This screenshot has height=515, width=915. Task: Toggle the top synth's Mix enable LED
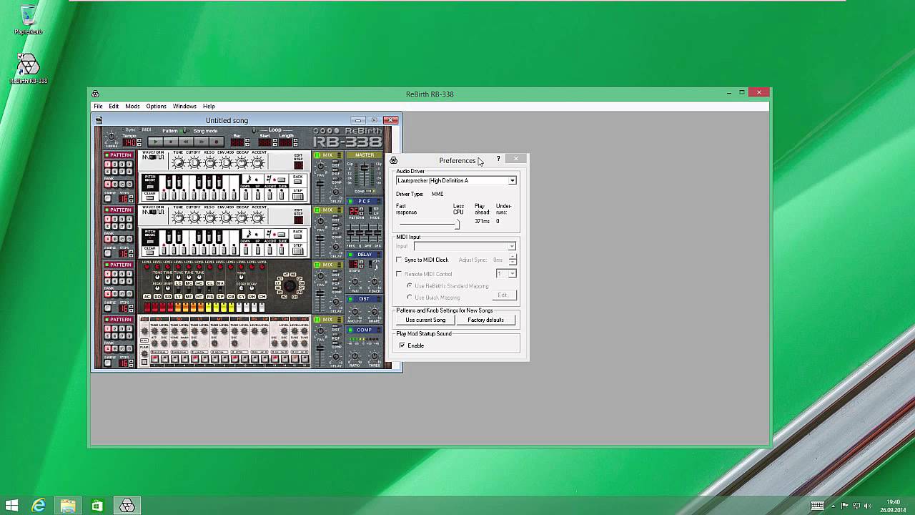coord(317,155)
